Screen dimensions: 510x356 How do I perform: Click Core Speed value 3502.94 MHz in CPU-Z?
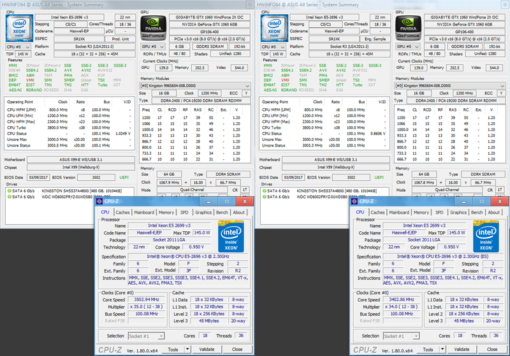147,299
